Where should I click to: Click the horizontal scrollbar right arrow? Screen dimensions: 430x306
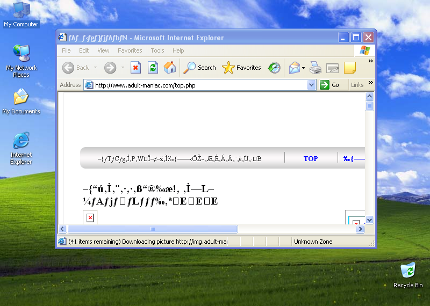tap(361, 229)
